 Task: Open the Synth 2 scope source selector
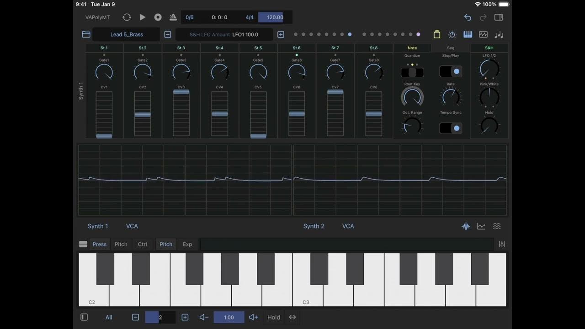tap(314, 226)
